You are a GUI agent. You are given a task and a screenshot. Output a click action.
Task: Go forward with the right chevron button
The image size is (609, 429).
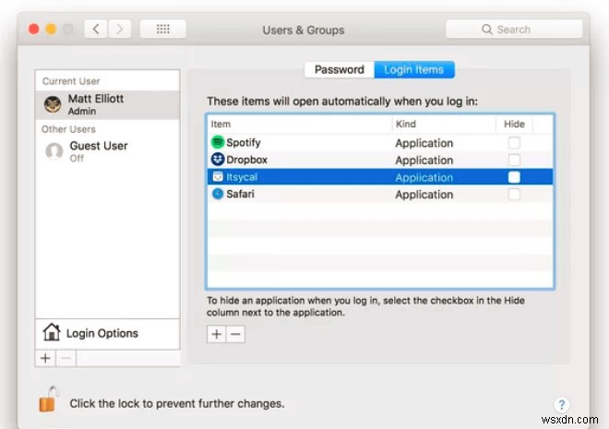[x=120, y=30]
